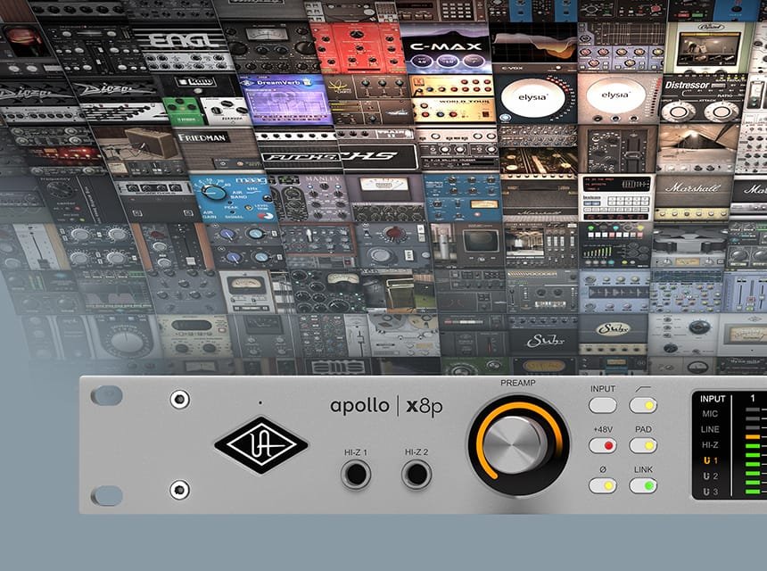
Task: Select MIC on the input display
Action: pyautogui.click(x=710, y=414)
